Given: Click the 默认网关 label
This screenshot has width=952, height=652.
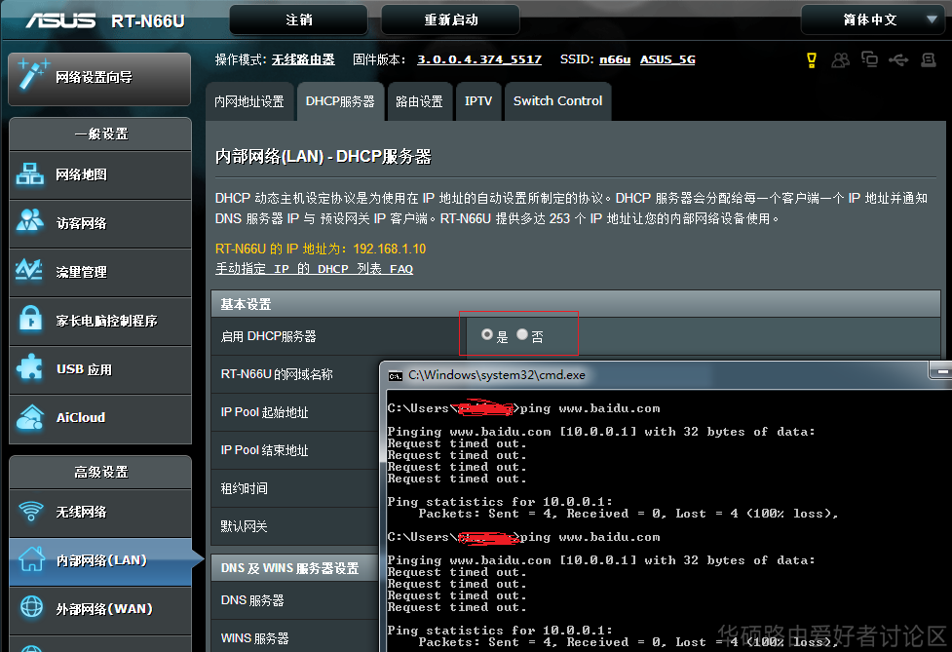Looking at the screenshot, I should pos(244,526).
